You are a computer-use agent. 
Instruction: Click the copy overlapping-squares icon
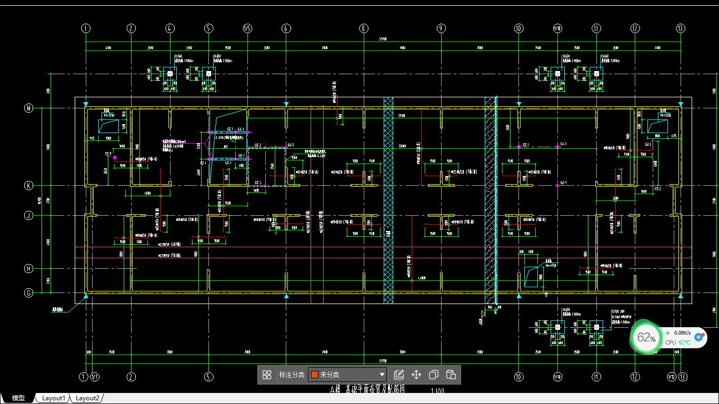tap(434, 375)
